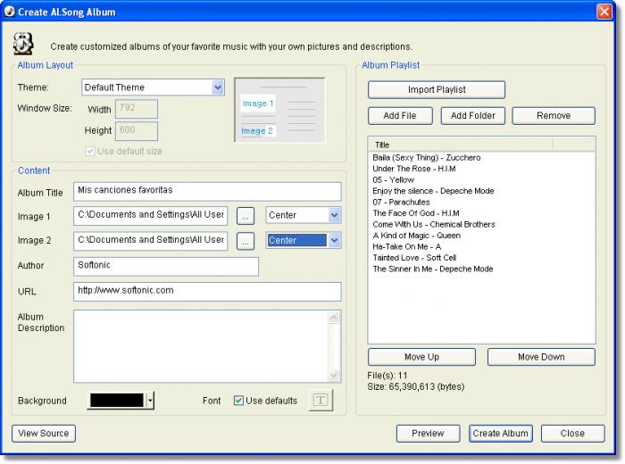Viewport: 625px width, 464px height.
Task: Expand Image 1 alignment dropdown
Action: pos(334,215)
